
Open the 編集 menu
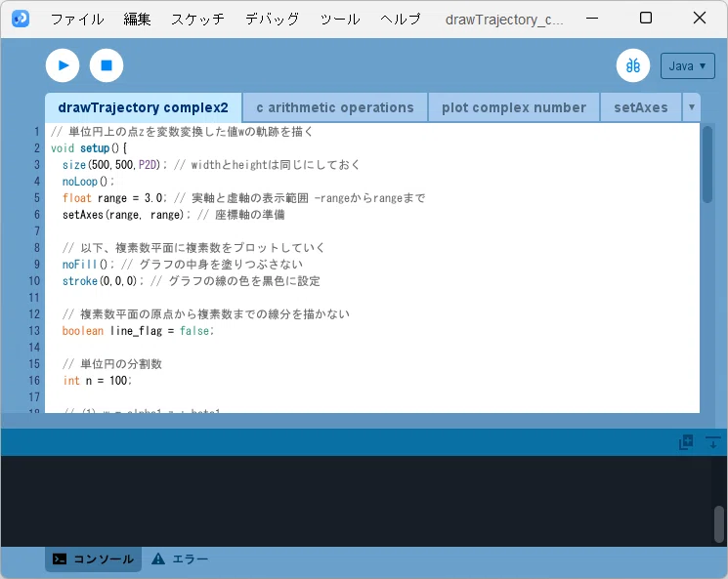coord(137,19)
